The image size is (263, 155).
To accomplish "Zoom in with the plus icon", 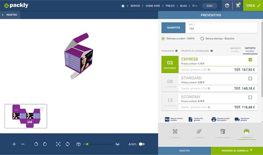I will click(x=14, y=144).
